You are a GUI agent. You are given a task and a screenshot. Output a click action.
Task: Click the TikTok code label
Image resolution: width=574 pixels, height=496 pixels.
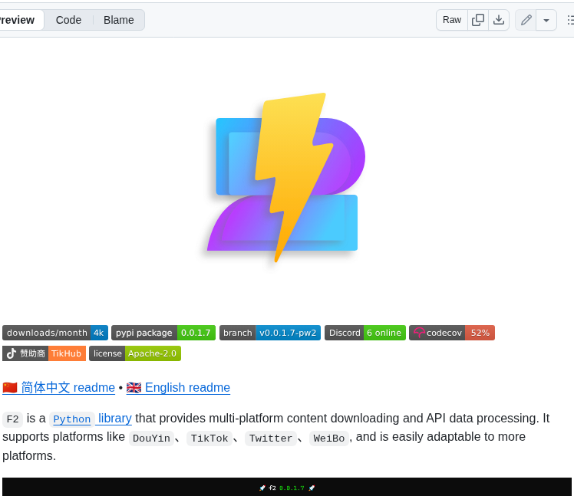(x=209, y=438)
